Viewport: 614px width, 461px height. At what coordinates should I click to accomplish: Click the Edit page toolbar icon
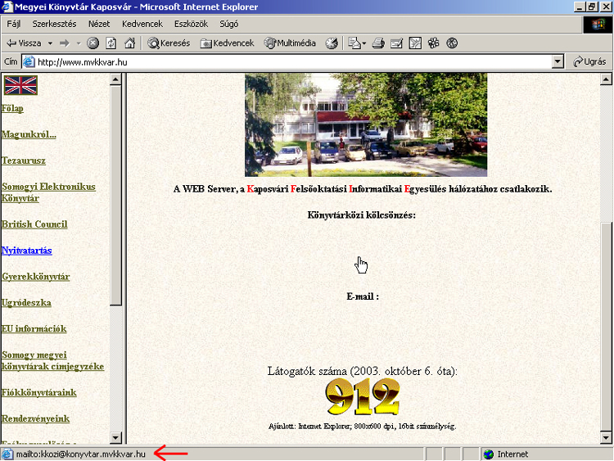click(396, 43)
